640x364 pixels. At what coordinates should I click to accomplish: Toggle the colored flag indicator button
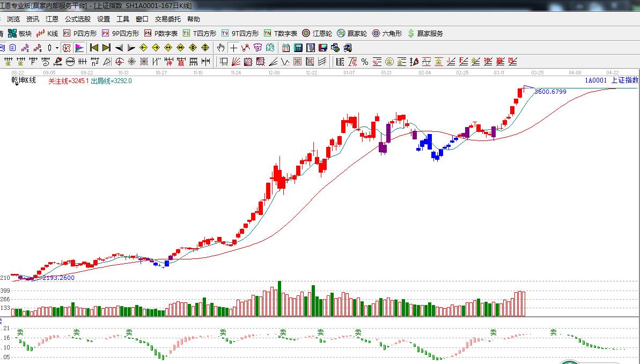coord(79,47)
